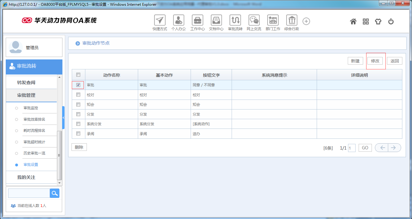
Task: Click the home icon in the top right
Action: (353, 21)
